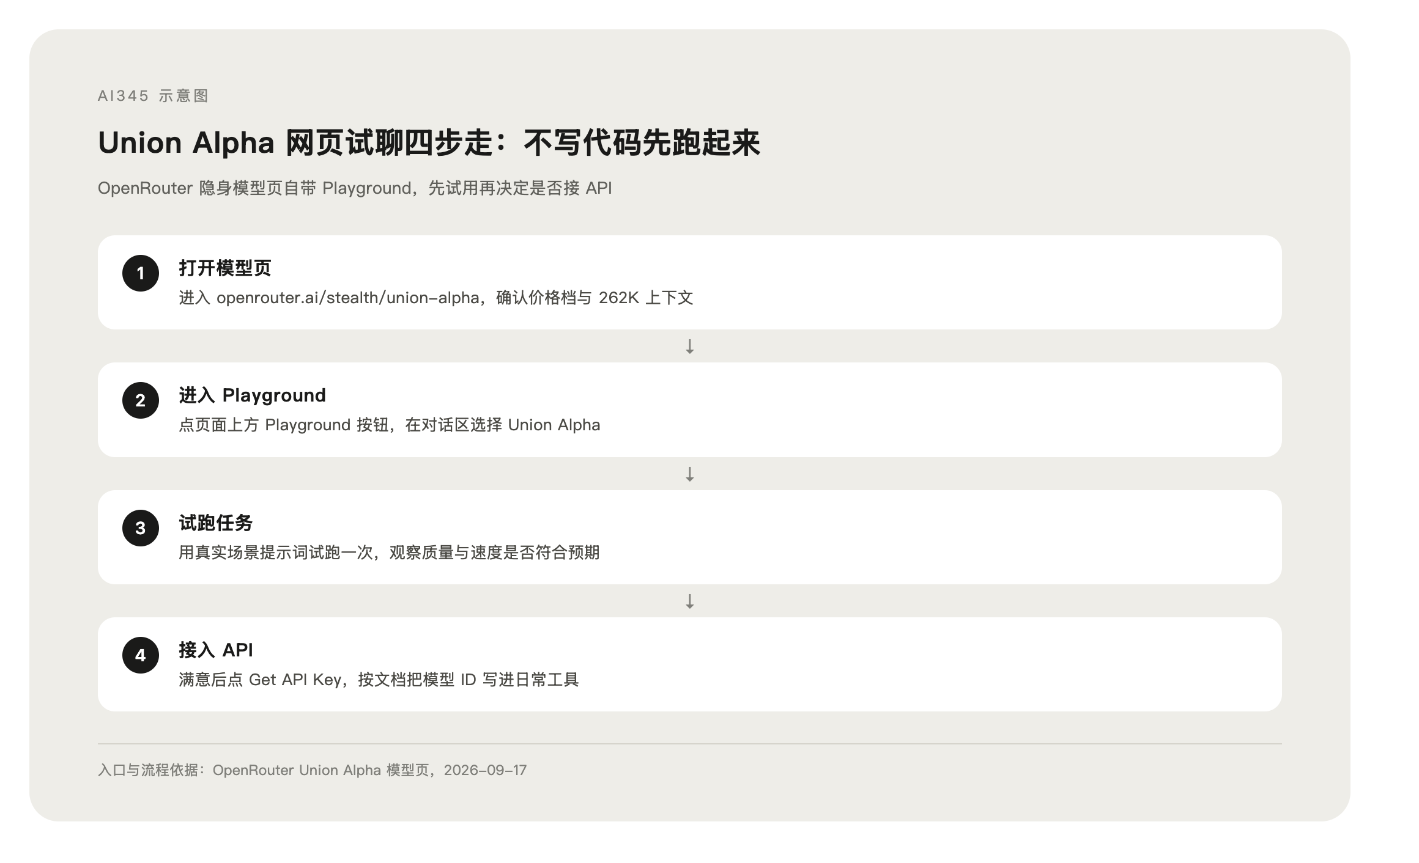1419x863 pixels.
Task: Click the heading '打开模型页'
Action: tap(225, 268)
